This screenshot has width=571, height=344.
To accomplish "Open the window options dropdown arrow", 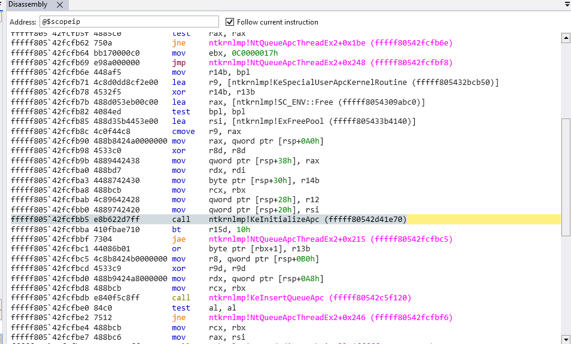I will pos(567,4).
